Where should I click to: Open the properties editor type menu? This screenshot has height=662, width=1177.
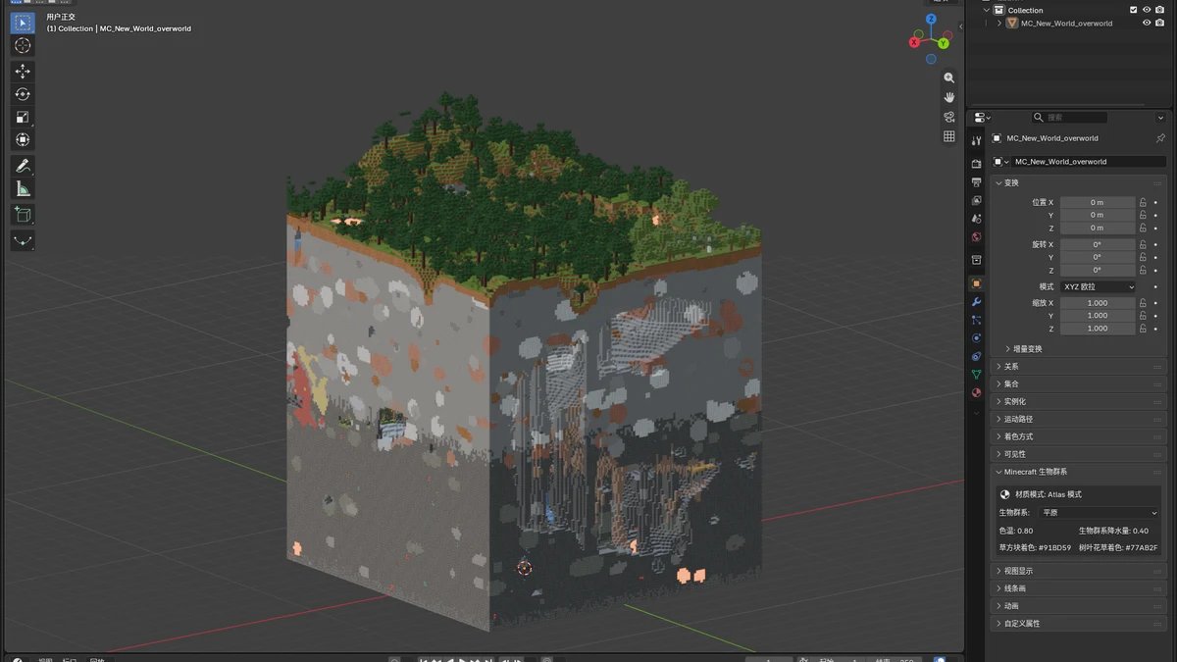(x=982, y=118)
